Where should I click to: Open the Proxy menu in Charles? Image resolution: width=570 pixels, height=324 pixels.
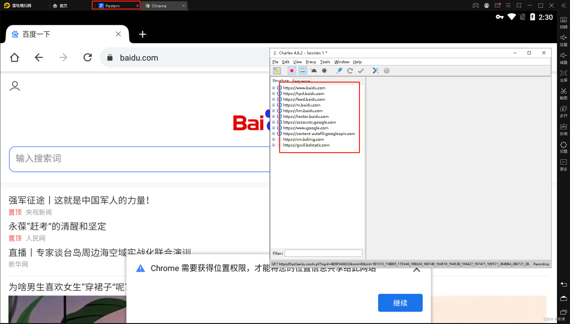point(311,62)
